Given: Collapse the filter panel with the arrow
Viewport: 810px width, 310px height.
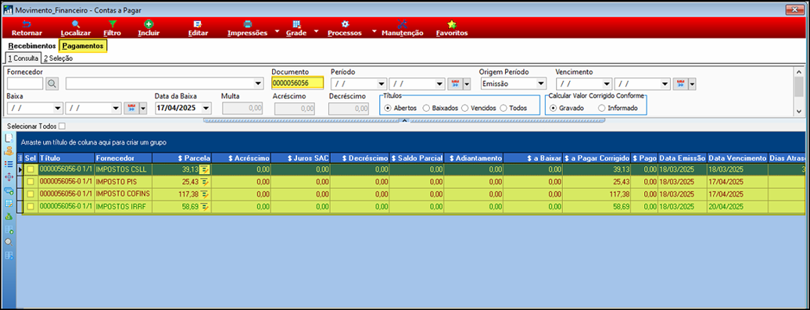Looking at the screenshot, I should point(405,120).
